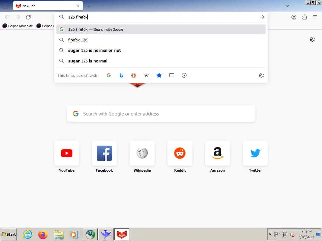Open Windows Explorer folder on taskbar
Image resolution: width=322 pixels, height=241 pixels.
tap(59, 234)
